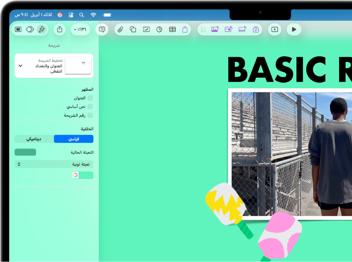
Task: Insert a shape using the Shape icon
Action: click(133, 29)
